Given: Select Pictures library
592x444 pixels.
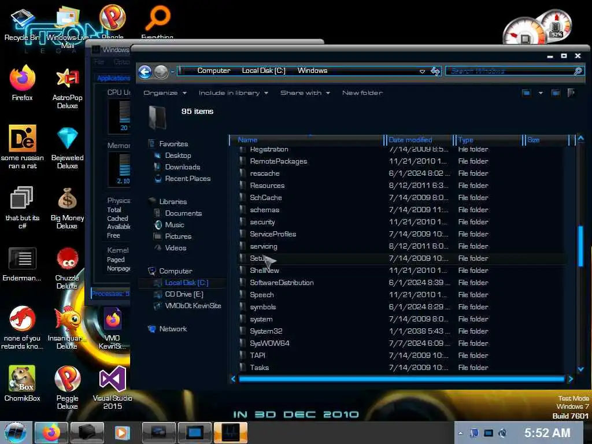Looking at the screenshot, I should click(x=178, y=236).
